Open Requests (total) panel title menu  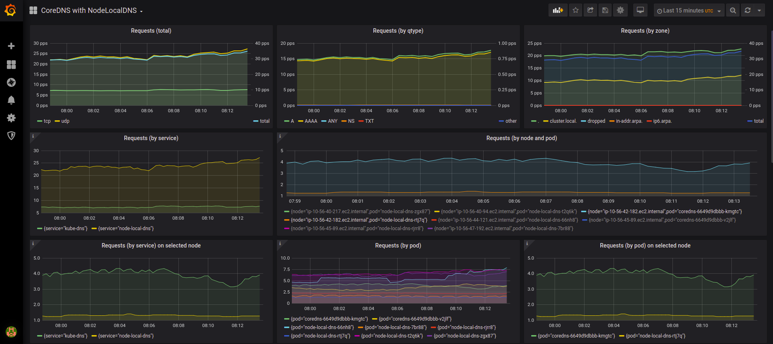pyautogui.click(x=151, y=31)
